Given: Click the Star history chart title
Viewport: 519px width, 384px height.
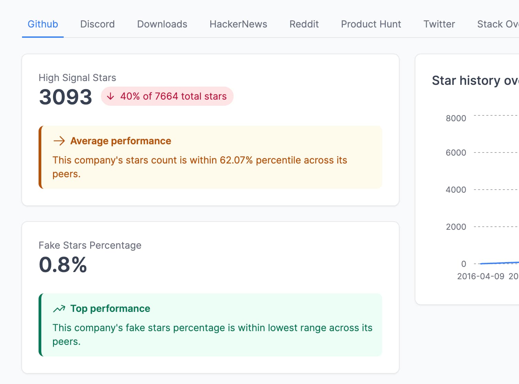Looking at the screenshot, I should [x=475, y=80].
